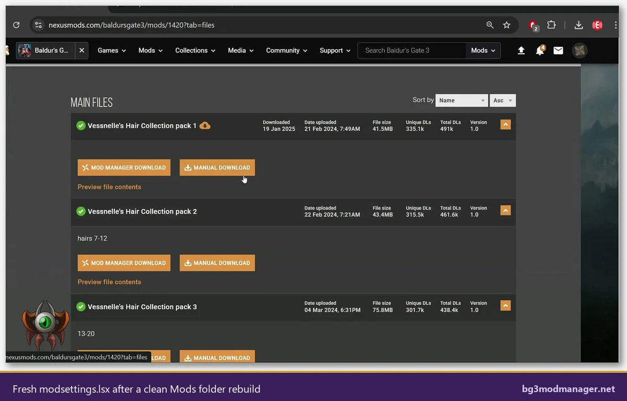Click green checkmark beside Hair Collection pack 3
The image size is (627, 401).
81,306
